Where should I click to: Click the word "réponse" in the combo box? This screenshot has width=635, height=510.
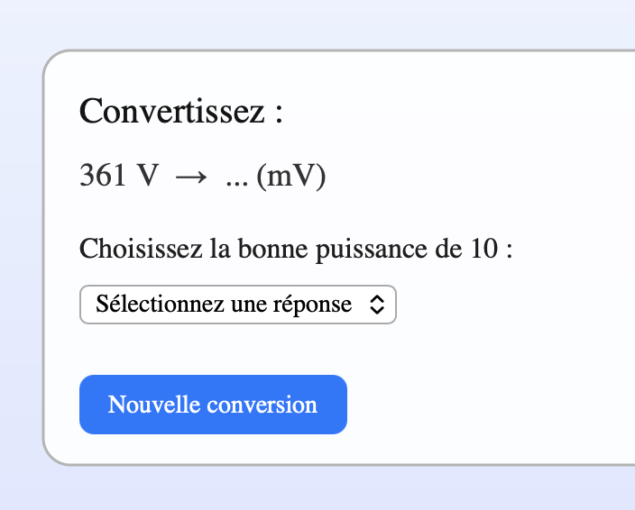tap(316, 305)
